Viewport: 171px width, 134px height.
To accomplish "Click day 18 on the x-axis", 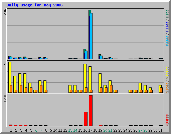I will click(x=95, y=130).
